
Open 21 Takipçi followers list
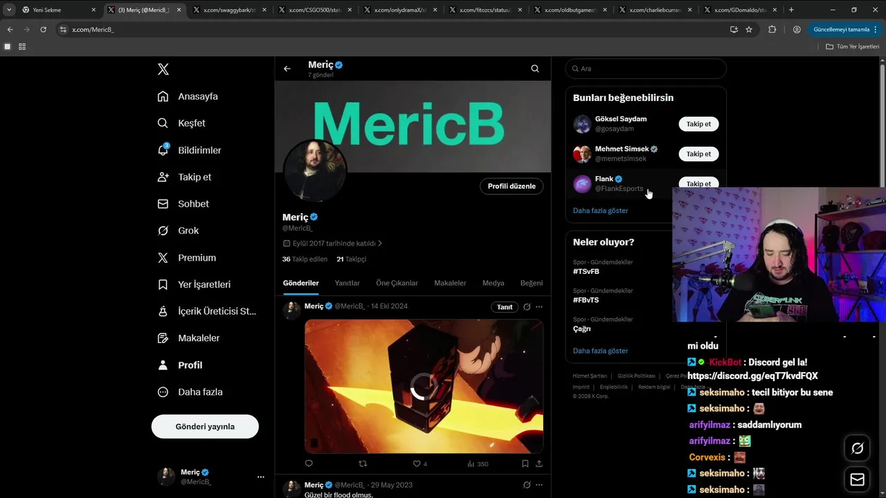(x=351, y=259)
